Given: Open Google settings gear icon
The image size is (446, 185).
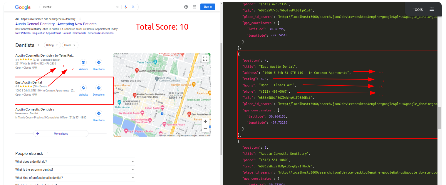Looking at the screenshot, I should click(x=186, y=7).
